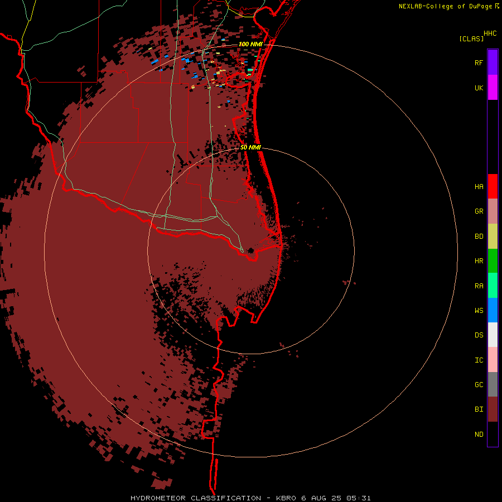The width and height of the screenshot is (502, 502).
Task: Click the HA red legend swatch
Action: [x=493, y=186]
